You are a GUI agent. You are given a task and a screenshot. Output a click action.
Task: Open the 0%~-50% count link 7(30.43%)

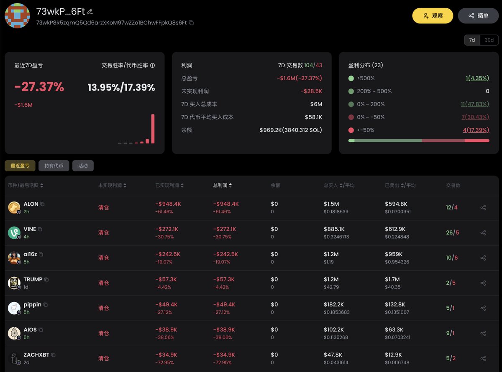[x=476, y=117]
